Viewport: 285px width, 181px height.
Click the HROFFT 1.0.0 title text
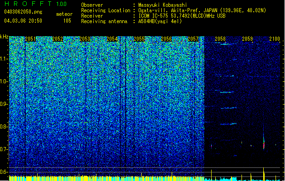[x=36, y=4]
